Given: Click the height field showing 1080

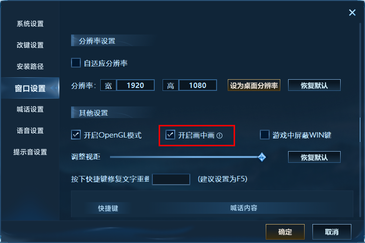Looking at the screenshot, I should tap(198, 85).
